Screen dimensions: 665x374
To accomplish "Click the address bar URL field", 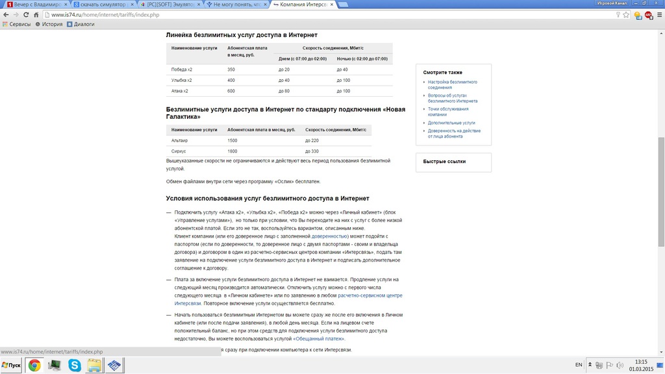I will pyautogui.click(x=325, y=14).
